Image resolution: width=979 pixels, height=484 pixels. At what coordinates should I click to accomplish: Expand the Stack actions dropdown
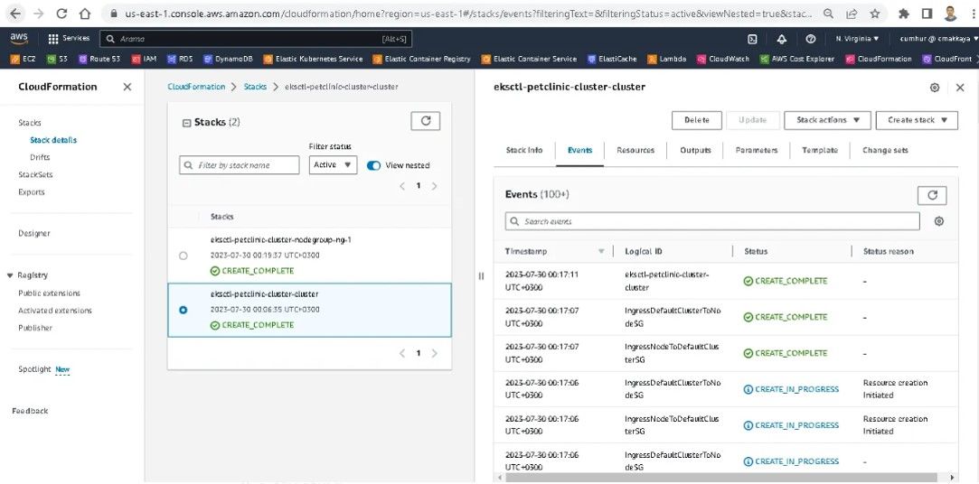[x=827, y=120]
